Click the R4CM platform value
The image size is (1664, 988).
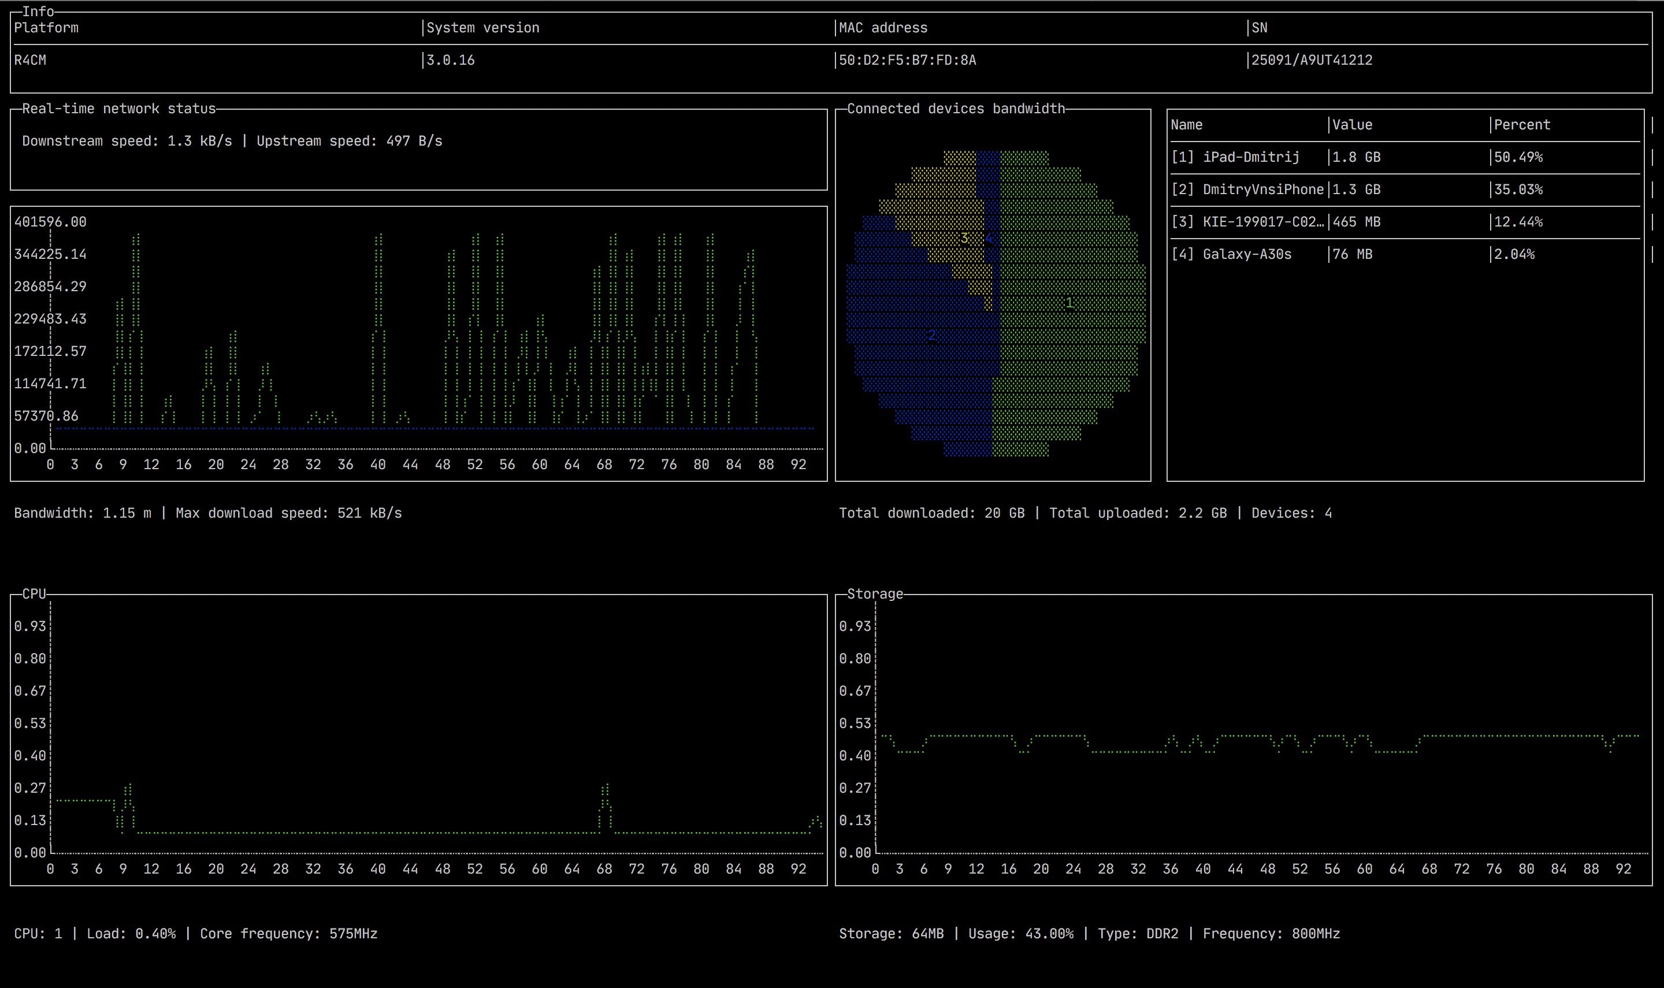coord(30,61)
